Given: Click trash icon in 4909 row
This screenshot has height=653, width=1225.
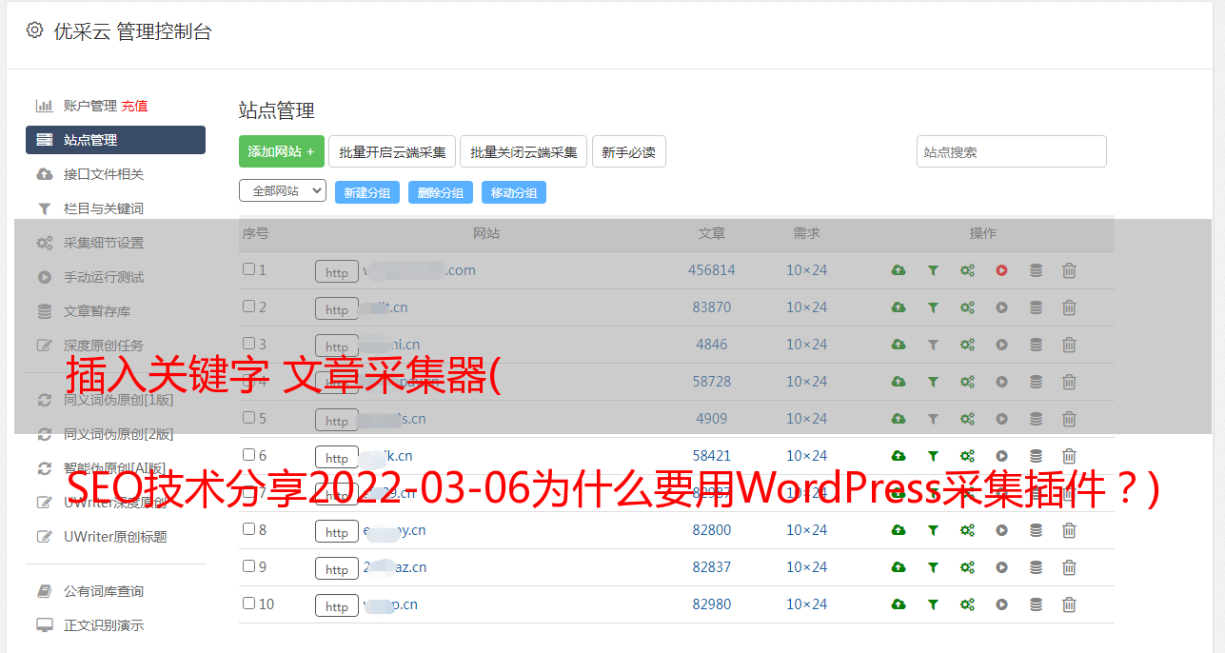Looking at the screenshot, I should pos(1069,419).
